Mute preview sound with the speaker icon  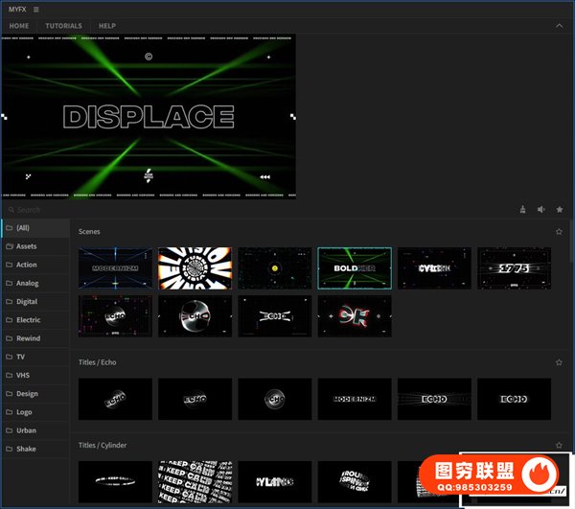(x=541, y=209)
